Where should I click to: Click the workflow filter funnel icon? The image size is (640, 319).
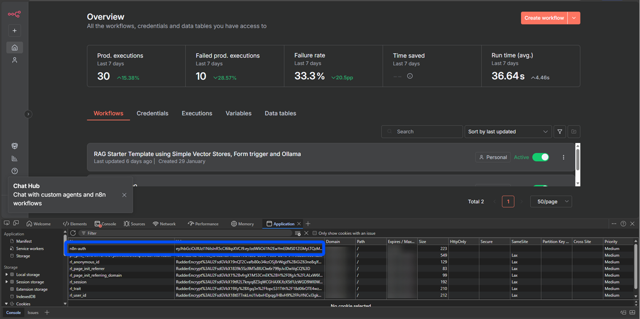tap(560, 132)
